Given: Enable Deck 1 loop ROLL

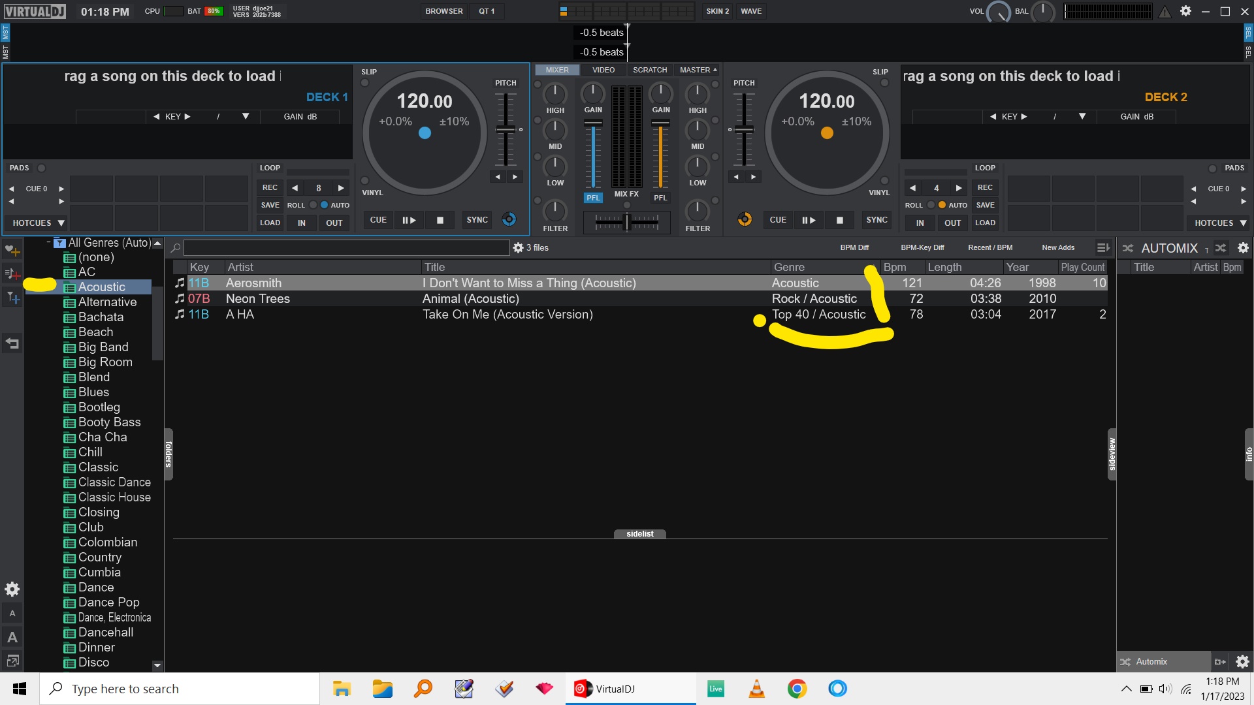Looking at the screenshot, I should pyautogui.click(x=313, y=205).
